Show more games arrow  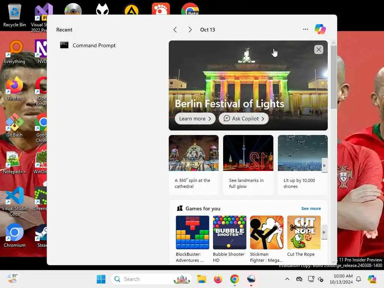[324, 232]
